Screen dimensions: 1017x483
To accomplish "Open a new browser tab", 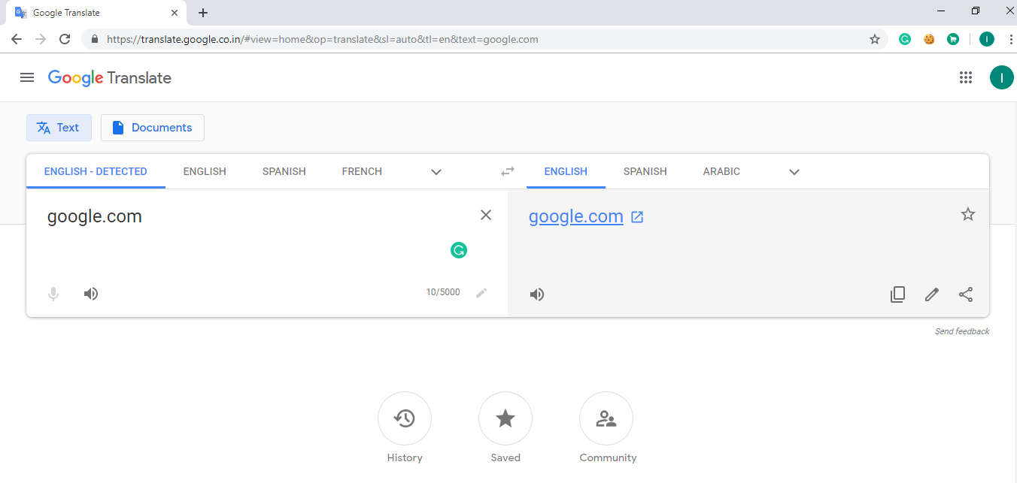I will (x=203, y=13).
